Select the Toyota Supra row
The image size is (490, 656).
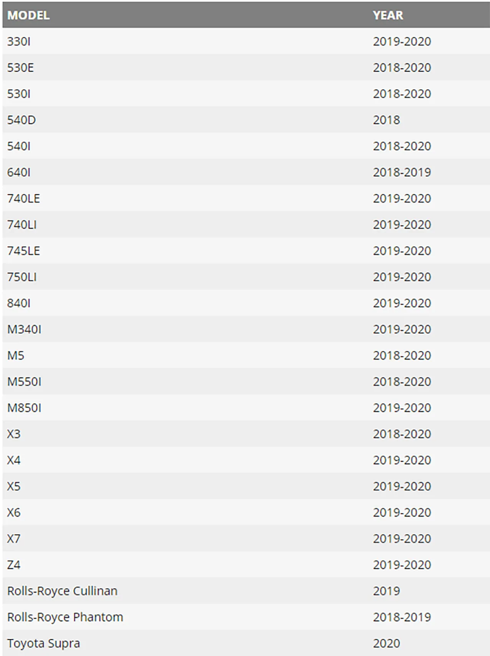point(246,643)
